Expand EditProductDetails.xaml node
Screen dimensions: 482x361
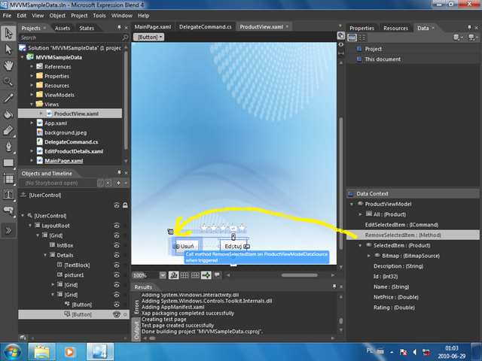32,151
